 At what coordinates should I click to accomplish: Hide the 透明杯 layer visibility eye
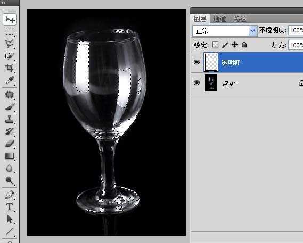(x=196, y=62)
